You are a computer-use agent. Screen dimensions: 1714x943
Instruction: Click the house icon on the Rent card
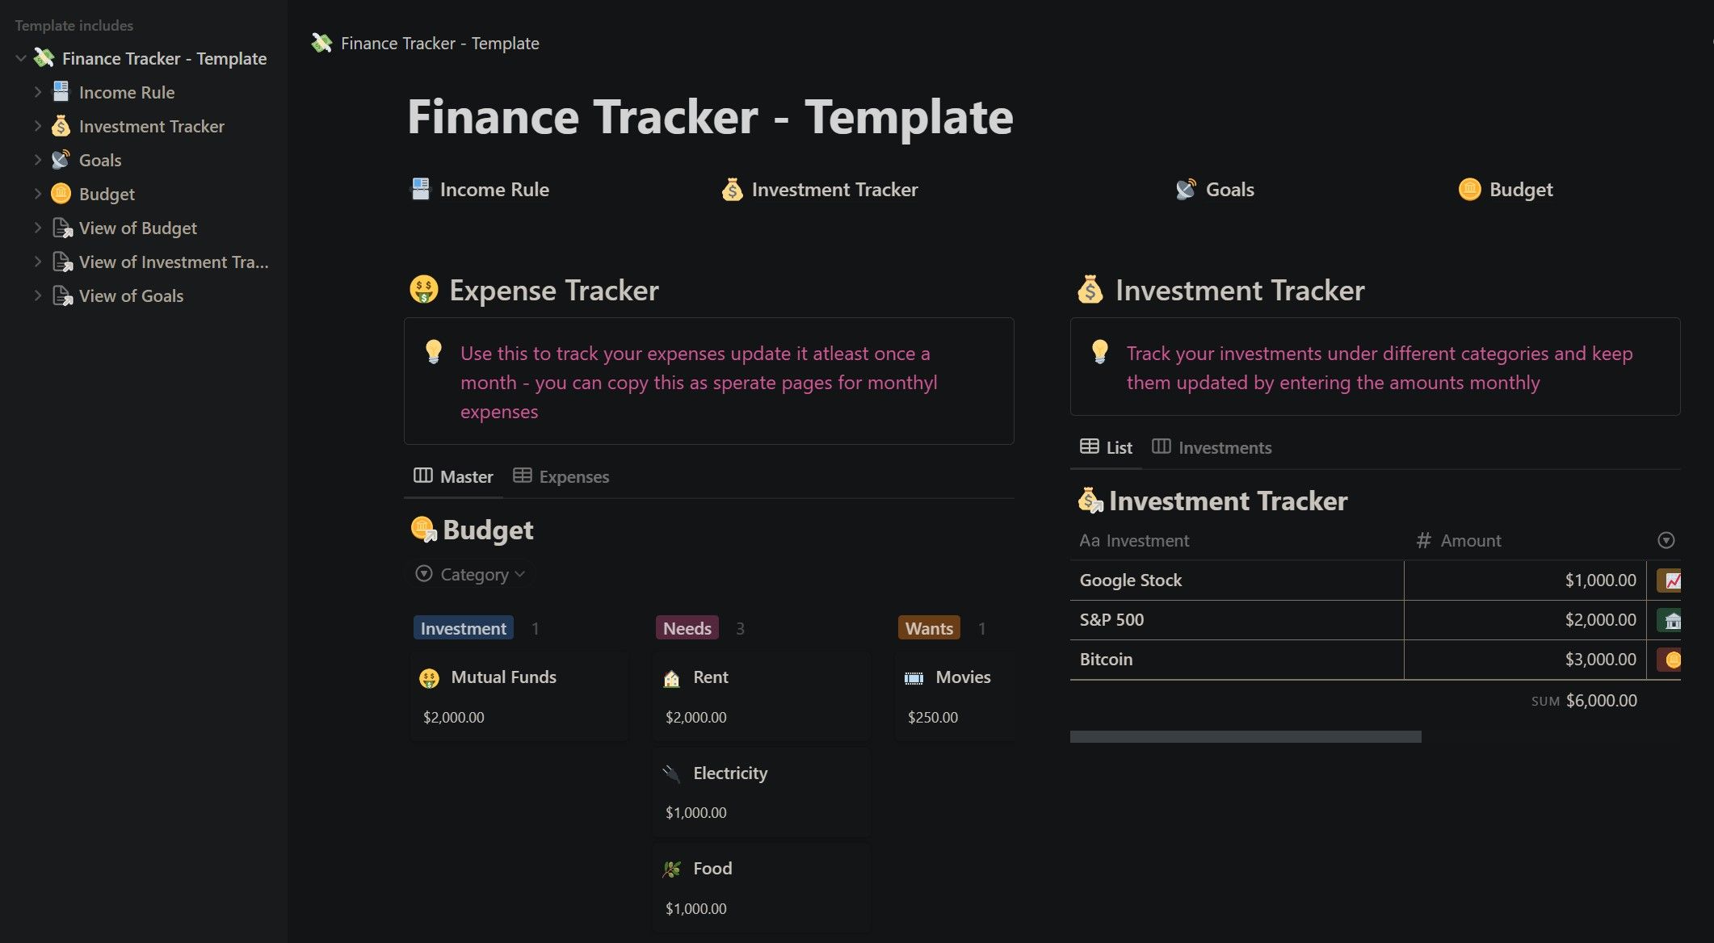pyautogui.click(x=672, y=677)
